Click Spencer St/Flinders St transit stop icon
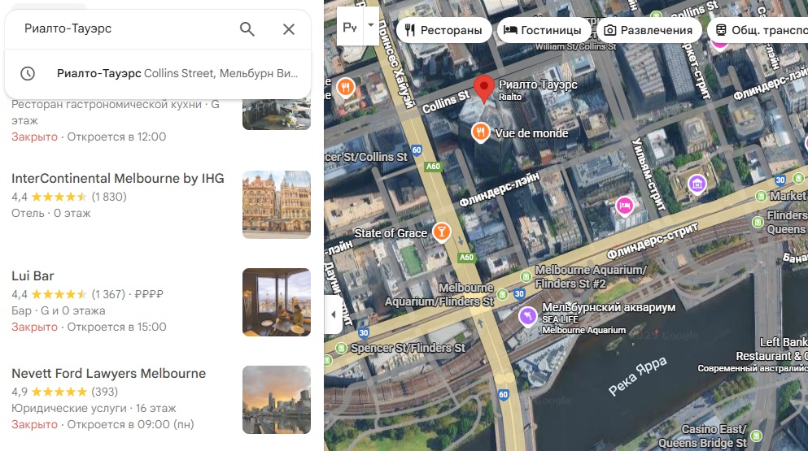The width and height of the screenshot is (808, 451). 341,348
